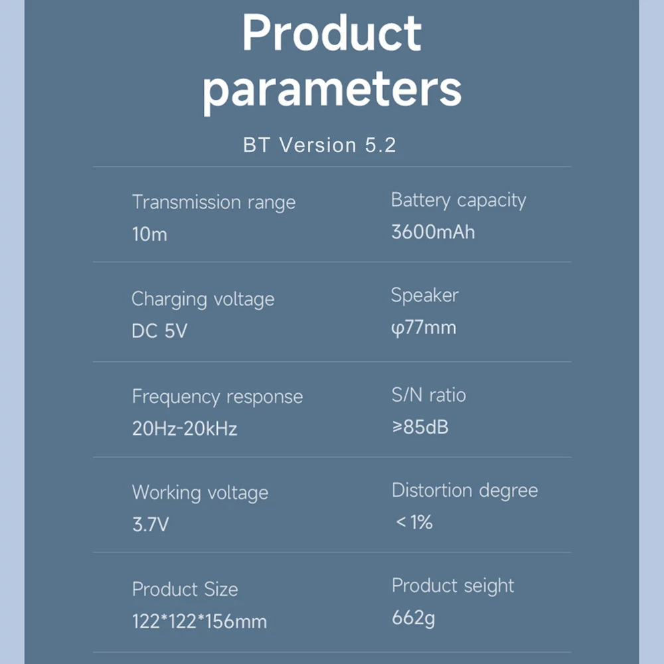Select the <1% distortion value
The height and width of the screenshot is (664, 664).
coord(414,522)
